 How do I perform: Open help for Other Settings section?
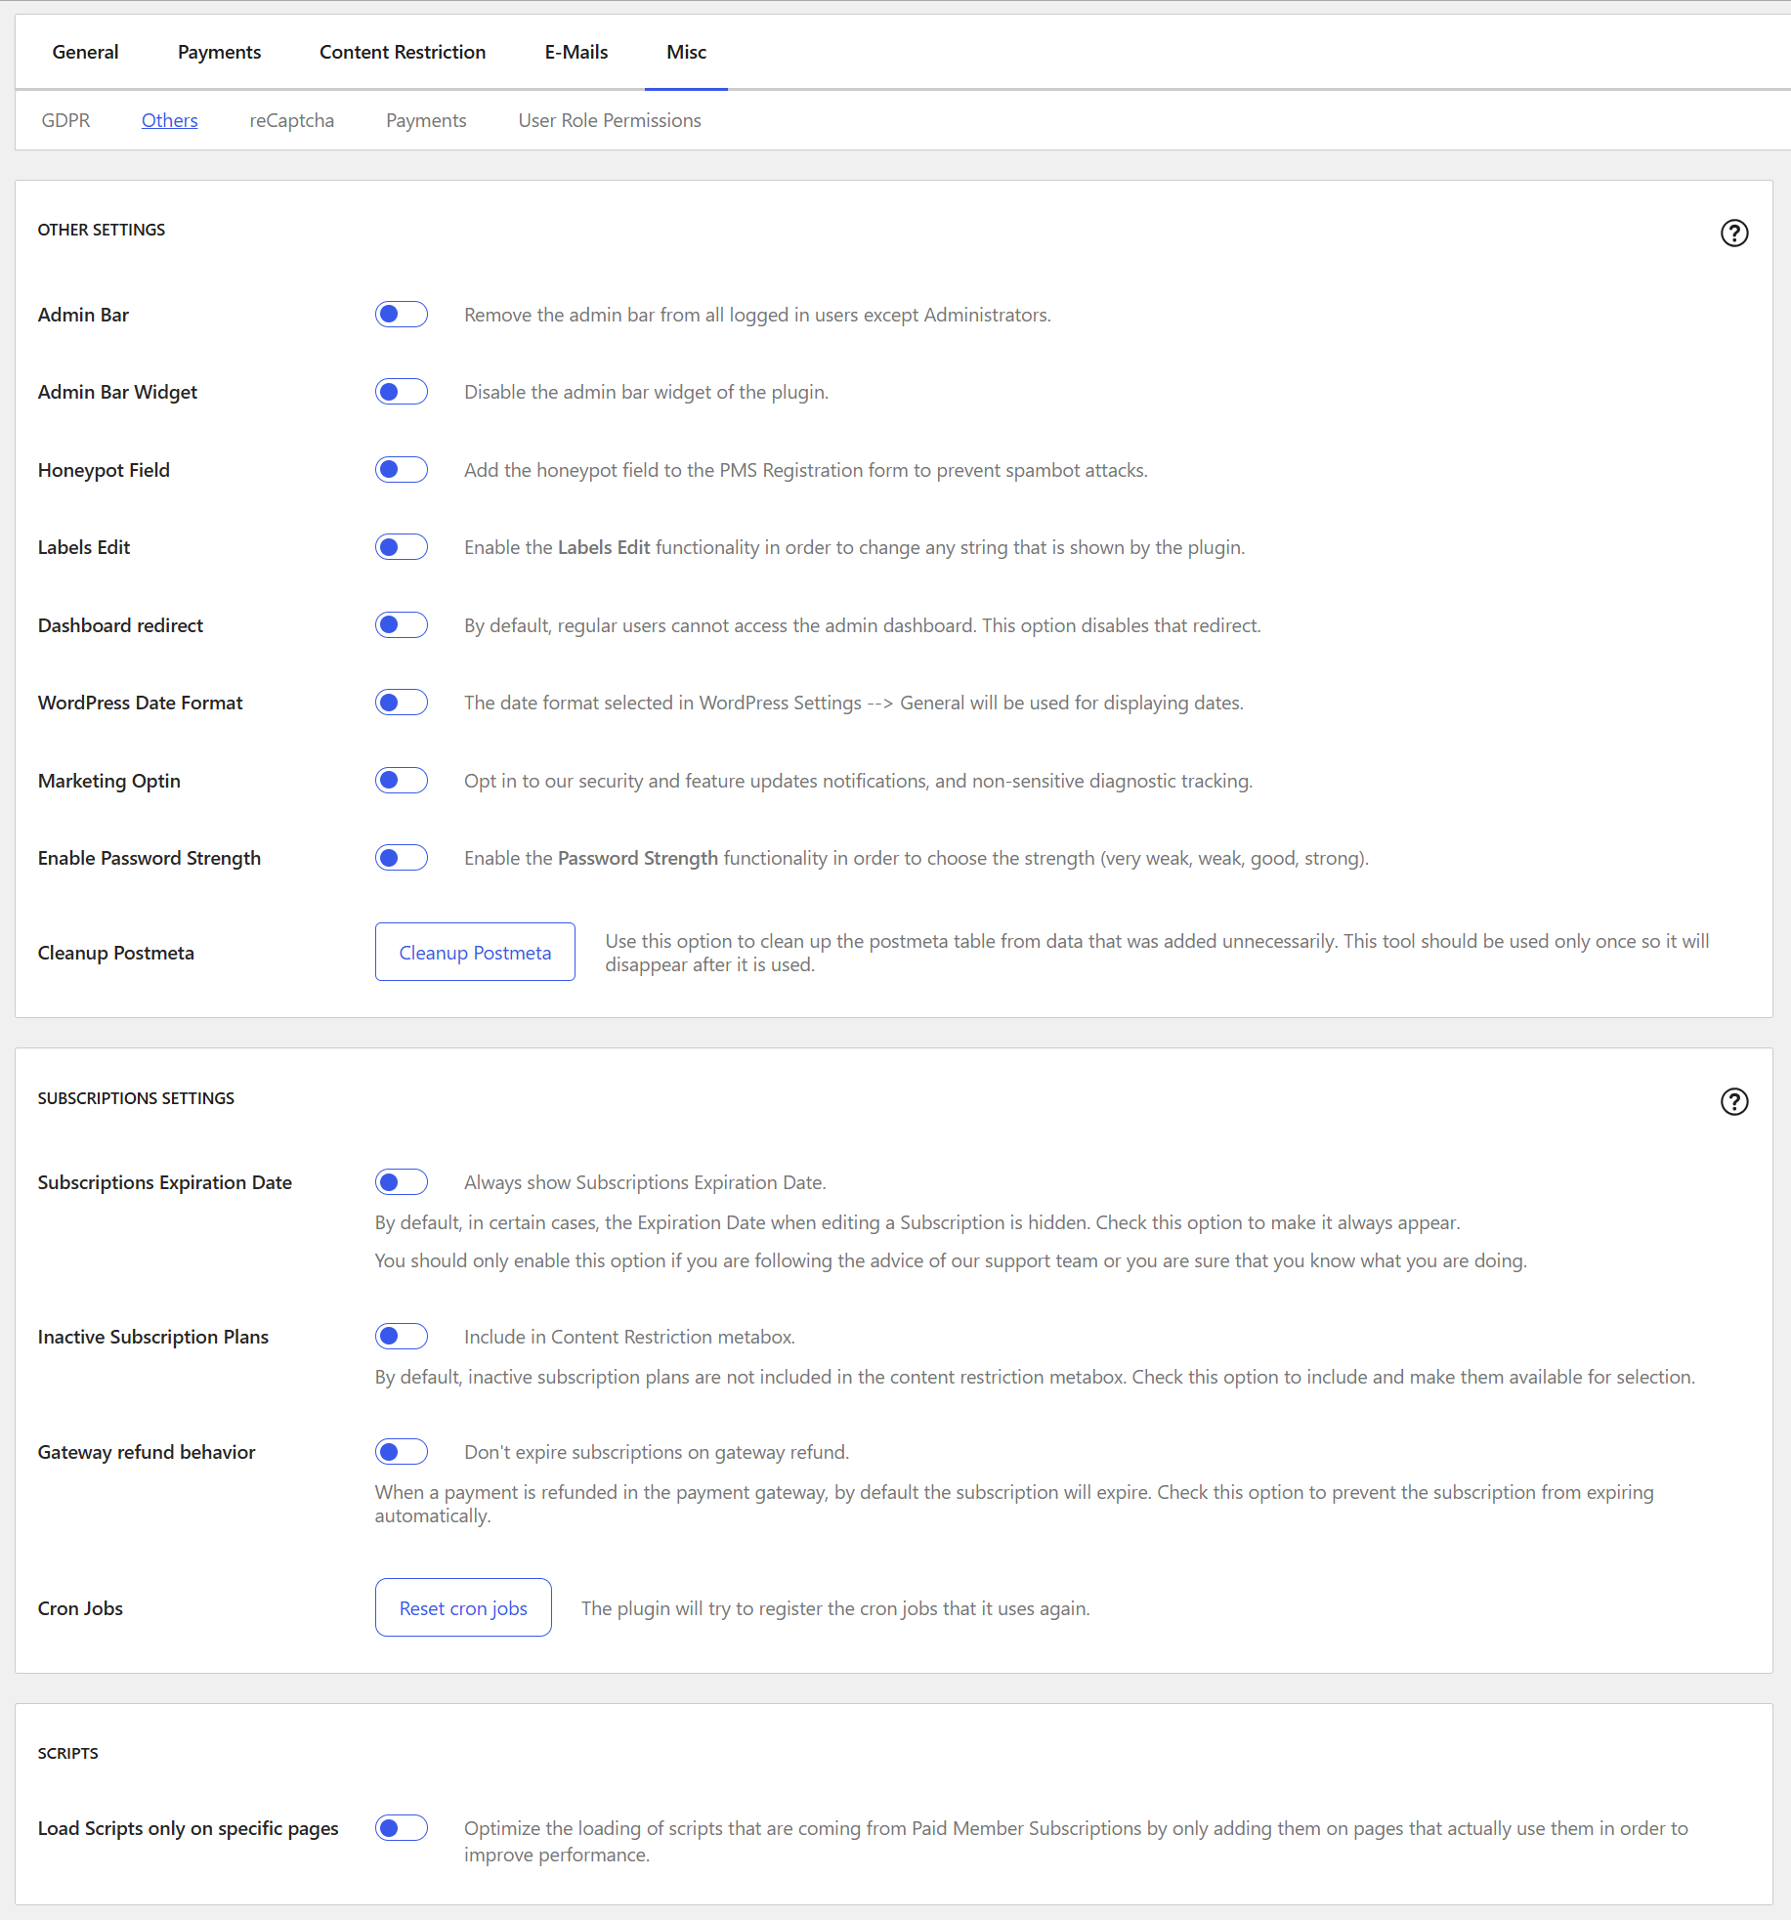click(x=1733, y=233)
